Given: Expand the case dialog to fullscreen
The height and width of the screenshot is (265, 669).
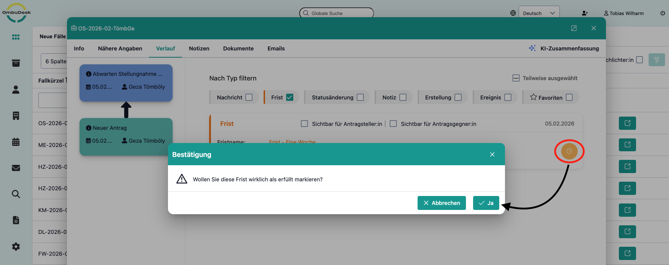Looking at the screenshot, I should (574, 28).
